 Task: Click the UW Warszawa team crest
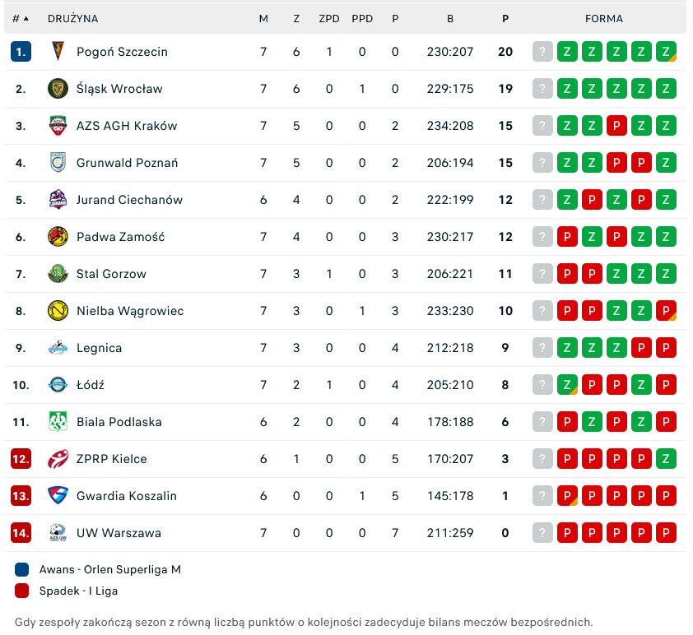click(58, 533)
